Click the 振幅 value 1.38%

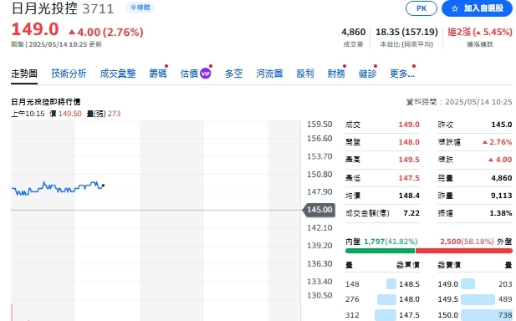(501, 213)
